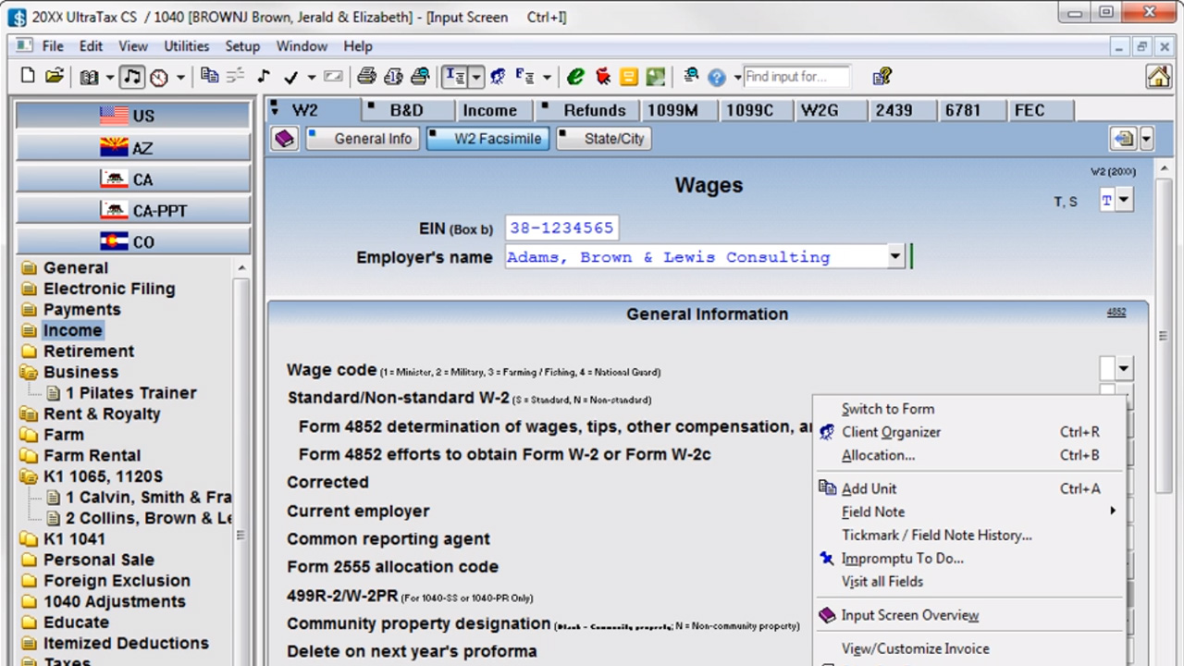Click the blue question mark help icon

[x=717, y=78]
